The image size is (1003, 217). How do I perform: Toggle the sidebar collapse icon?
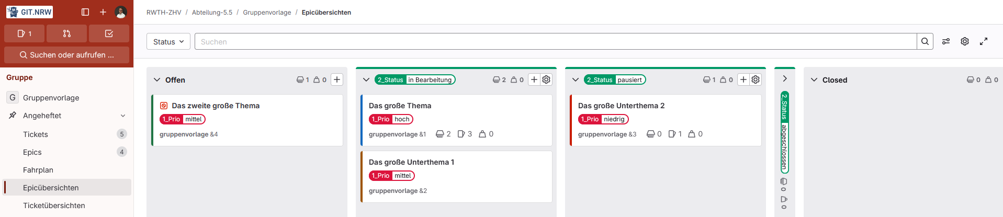(x=85, y=12)
